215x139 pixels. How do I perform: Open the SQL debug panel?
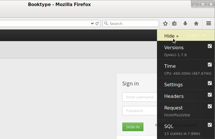(x=169, y=126)
